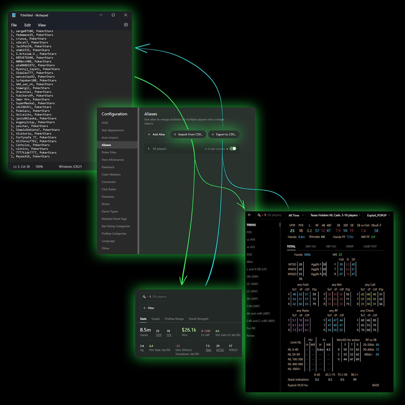Select Hero Nicknames in the Configuration sidebar

pos(113,160)
